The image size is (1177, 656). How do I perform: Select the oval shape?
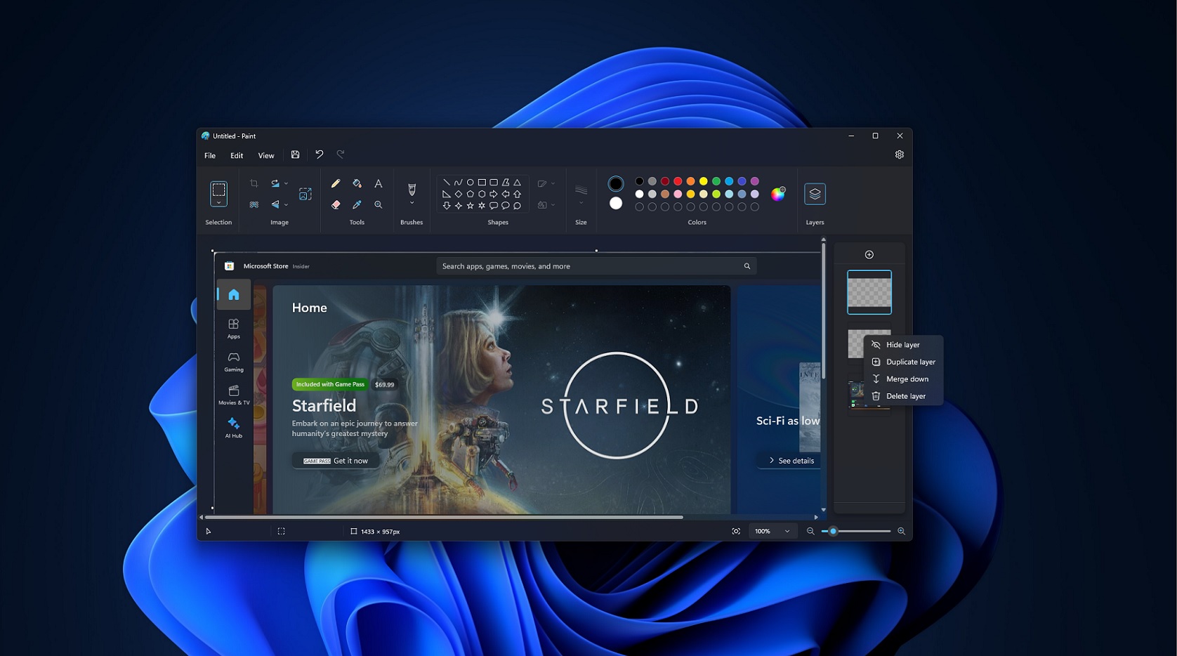click(469, 182)
